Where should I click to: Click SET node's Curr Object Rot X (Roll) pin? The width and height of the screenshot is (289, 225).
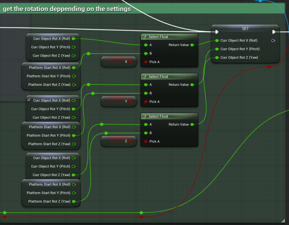coord(217,40)
